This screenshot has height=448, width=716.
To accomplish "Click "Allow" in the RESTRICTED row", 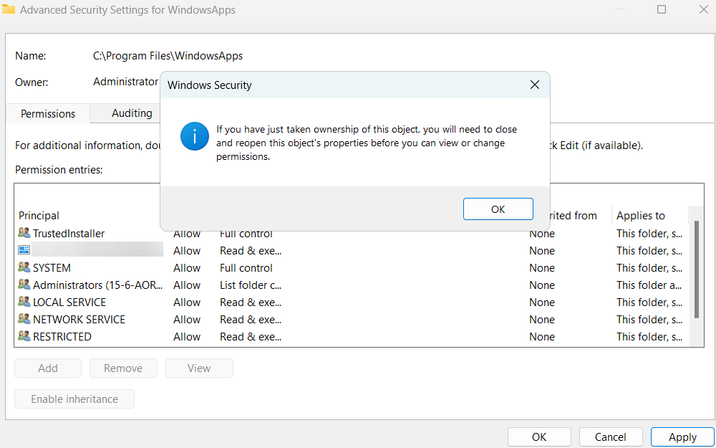I will coord(187,336).
